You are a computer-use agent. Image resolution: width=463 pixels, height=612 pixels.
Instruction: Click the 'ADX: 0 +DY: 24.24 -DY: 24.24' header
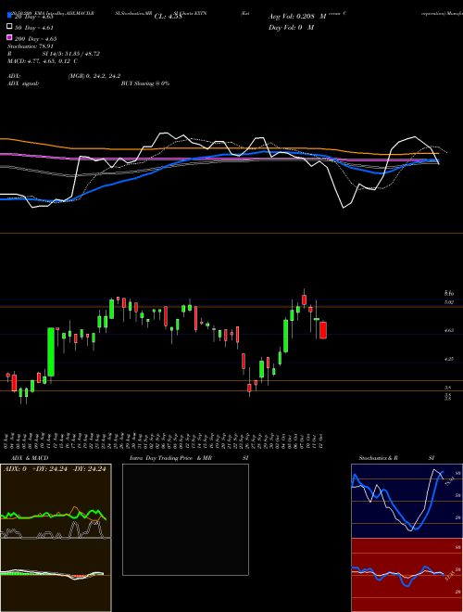point(55,469)
